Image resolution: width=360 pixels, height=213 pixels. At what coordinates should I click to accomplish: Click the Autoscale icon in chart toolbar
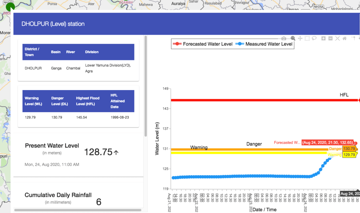point(337,38)
